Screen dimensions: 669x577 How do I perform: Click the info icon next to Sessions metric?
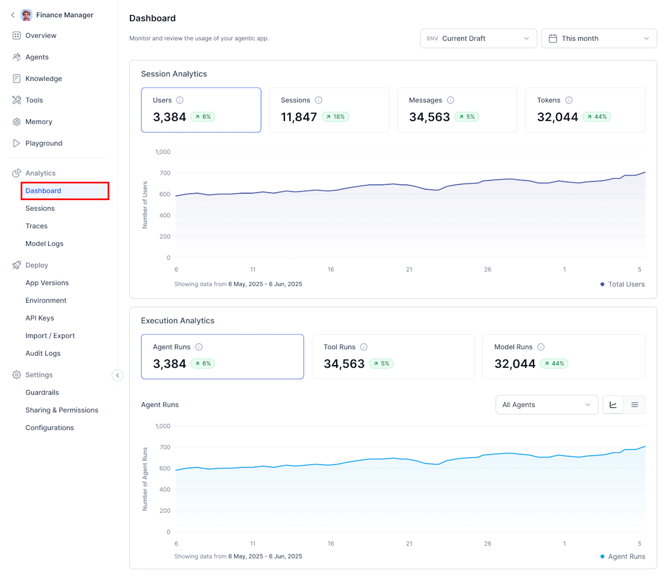pyautogui.click(x=318, y=100)
